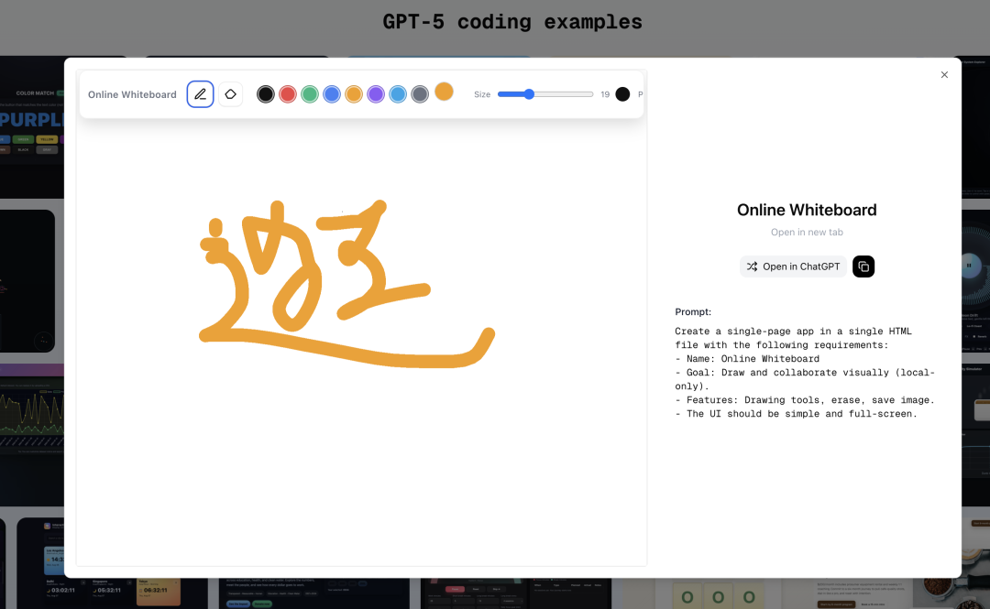This screenshot has height=609, width=990.
Task: Pick the gray color swatch
Action: [x=420, y=94]
